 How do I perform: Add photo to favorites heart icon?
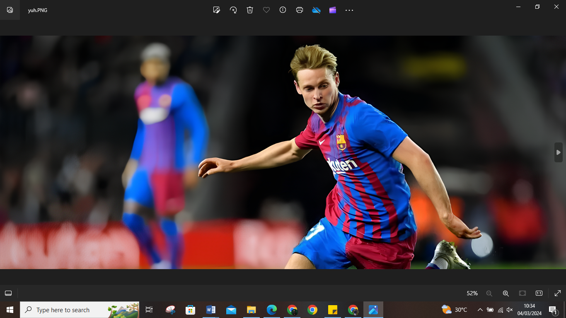[x=266, y=10]
